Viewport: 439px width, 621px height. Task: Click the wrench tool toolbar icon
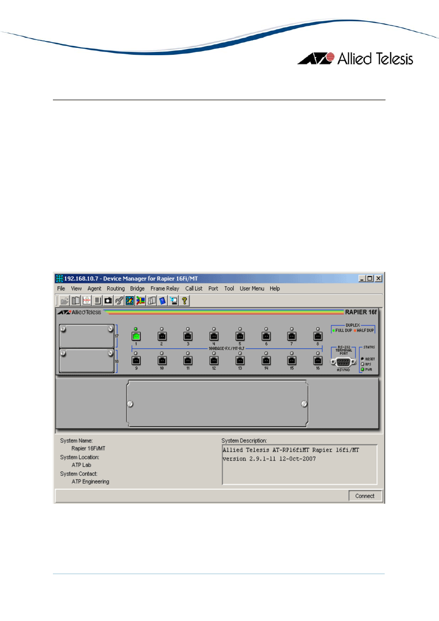(x=119, y=301)
